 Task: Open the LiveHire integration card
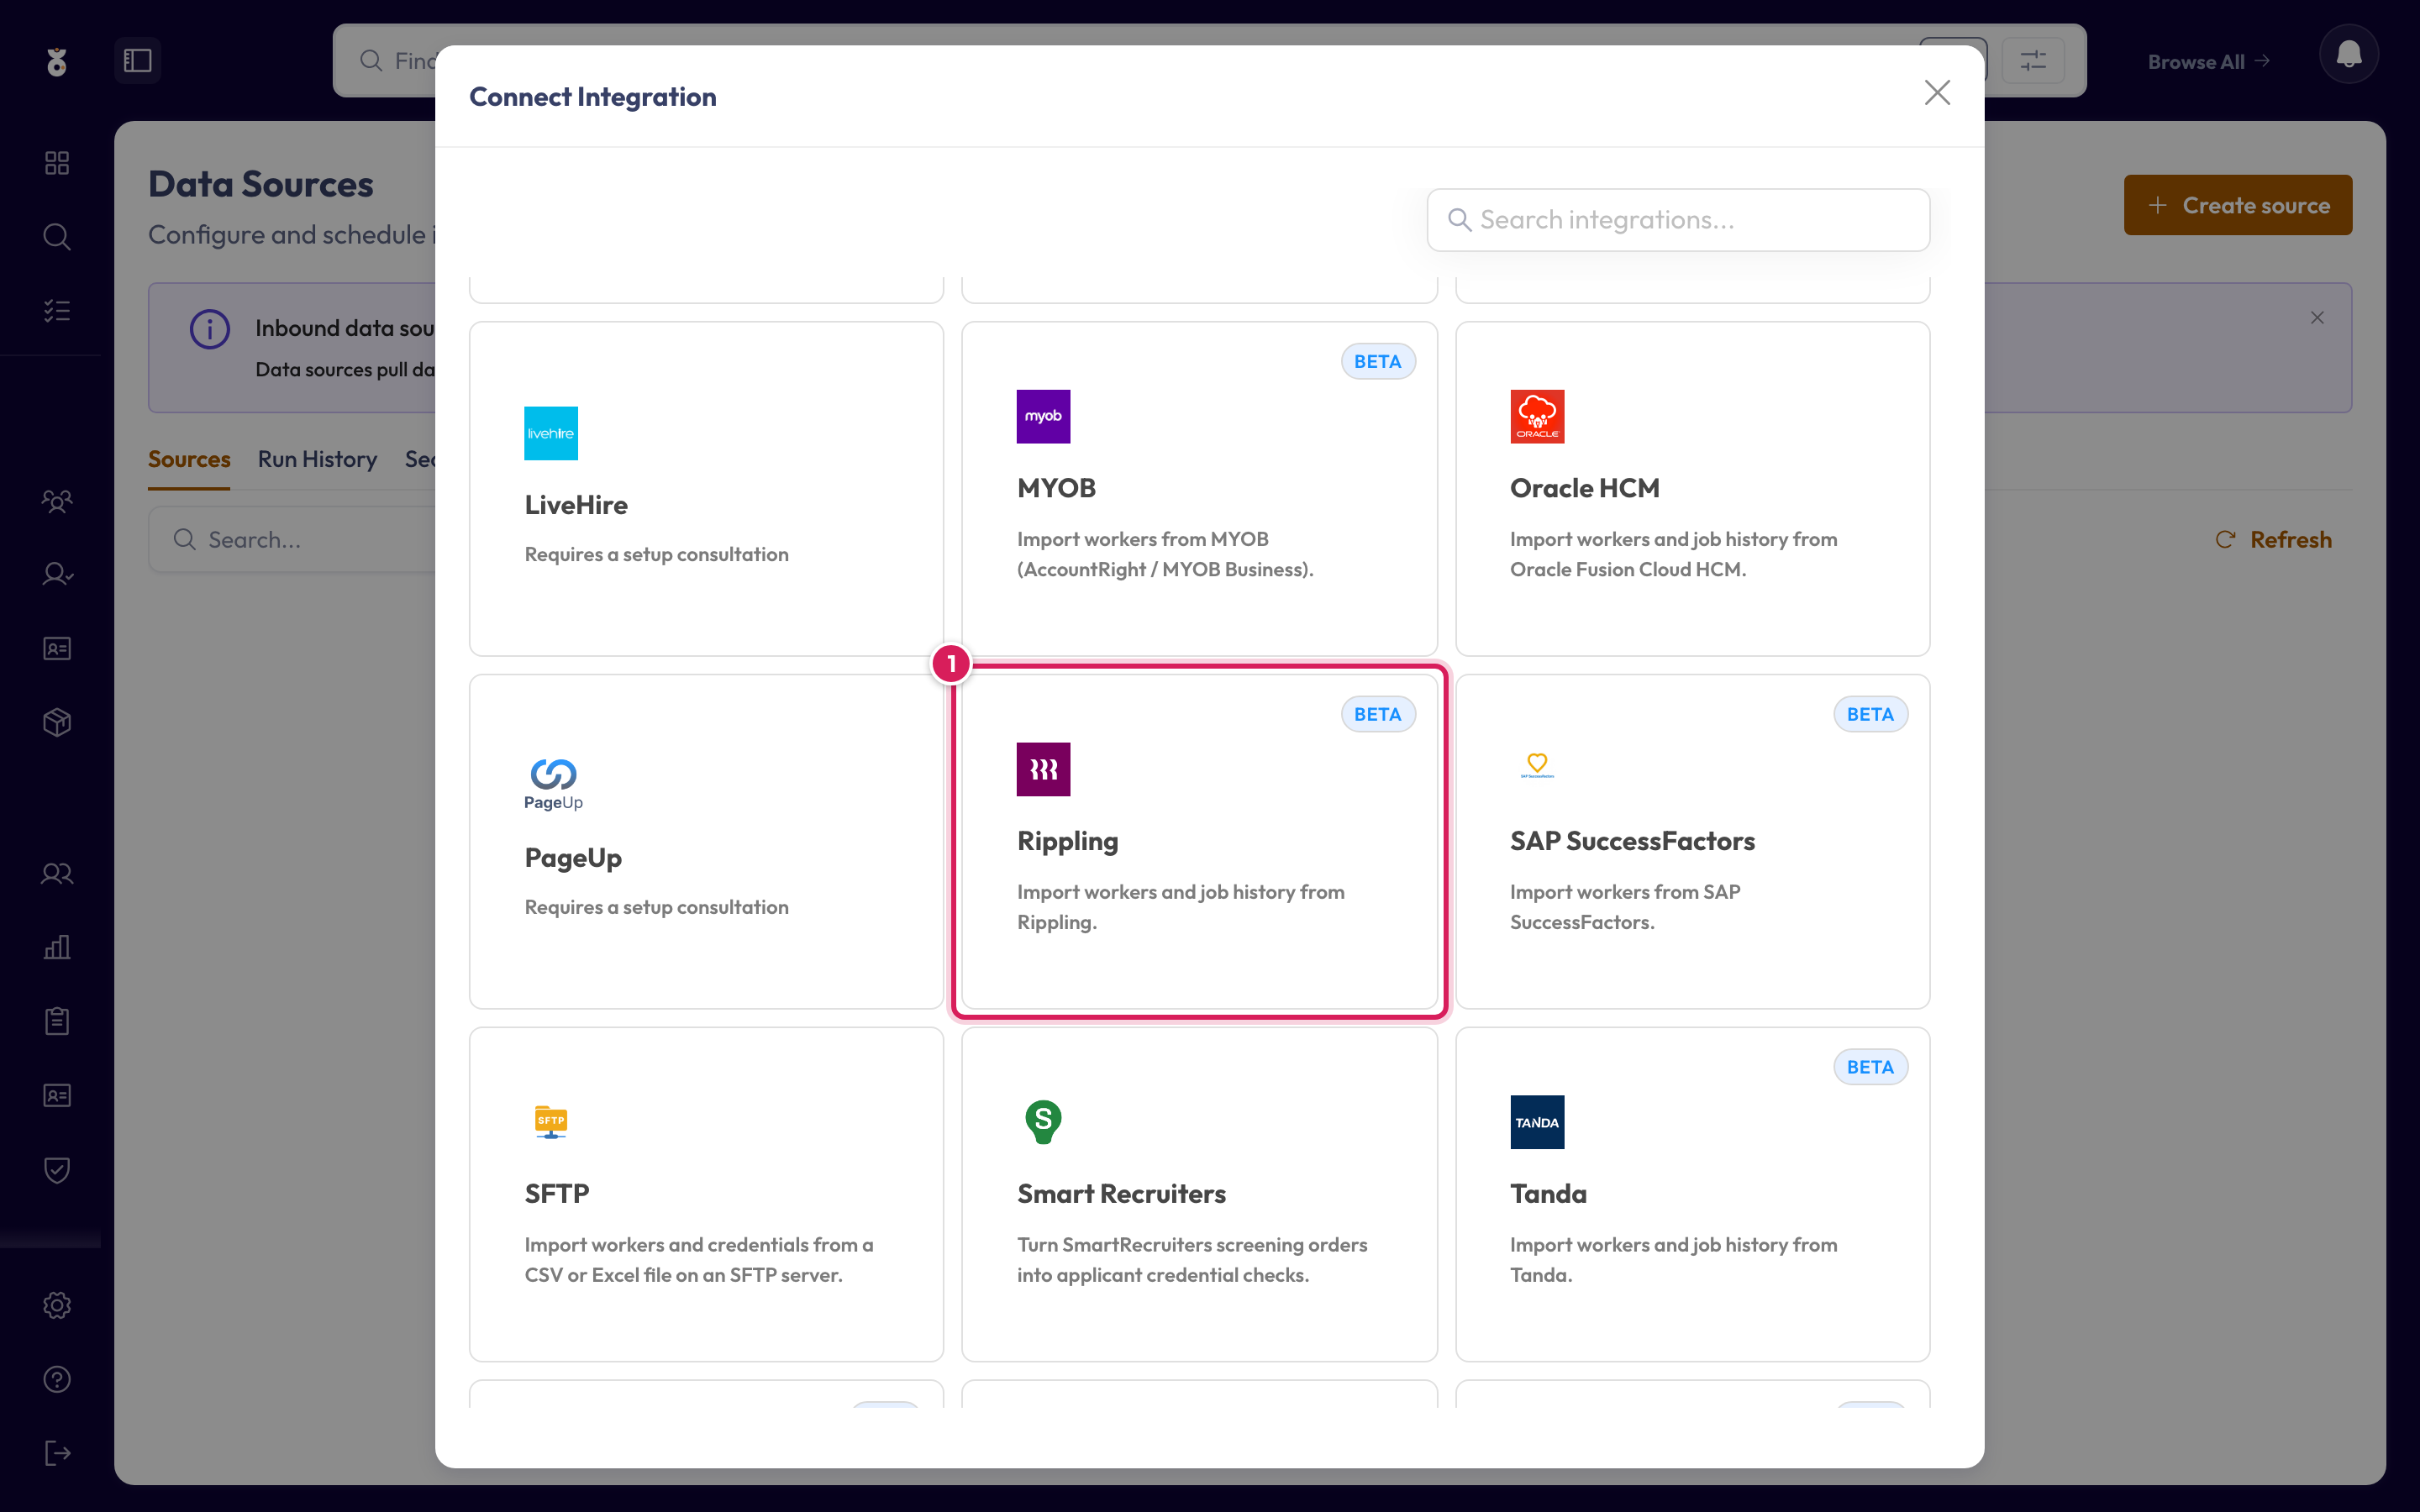(x=706, y=488)
